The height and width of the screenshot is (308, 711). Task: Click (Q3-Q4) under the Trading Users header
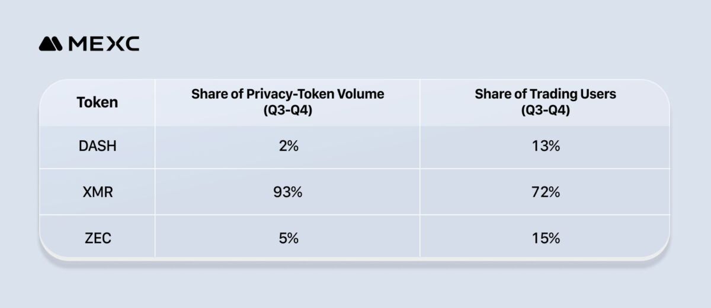(545, 110)
